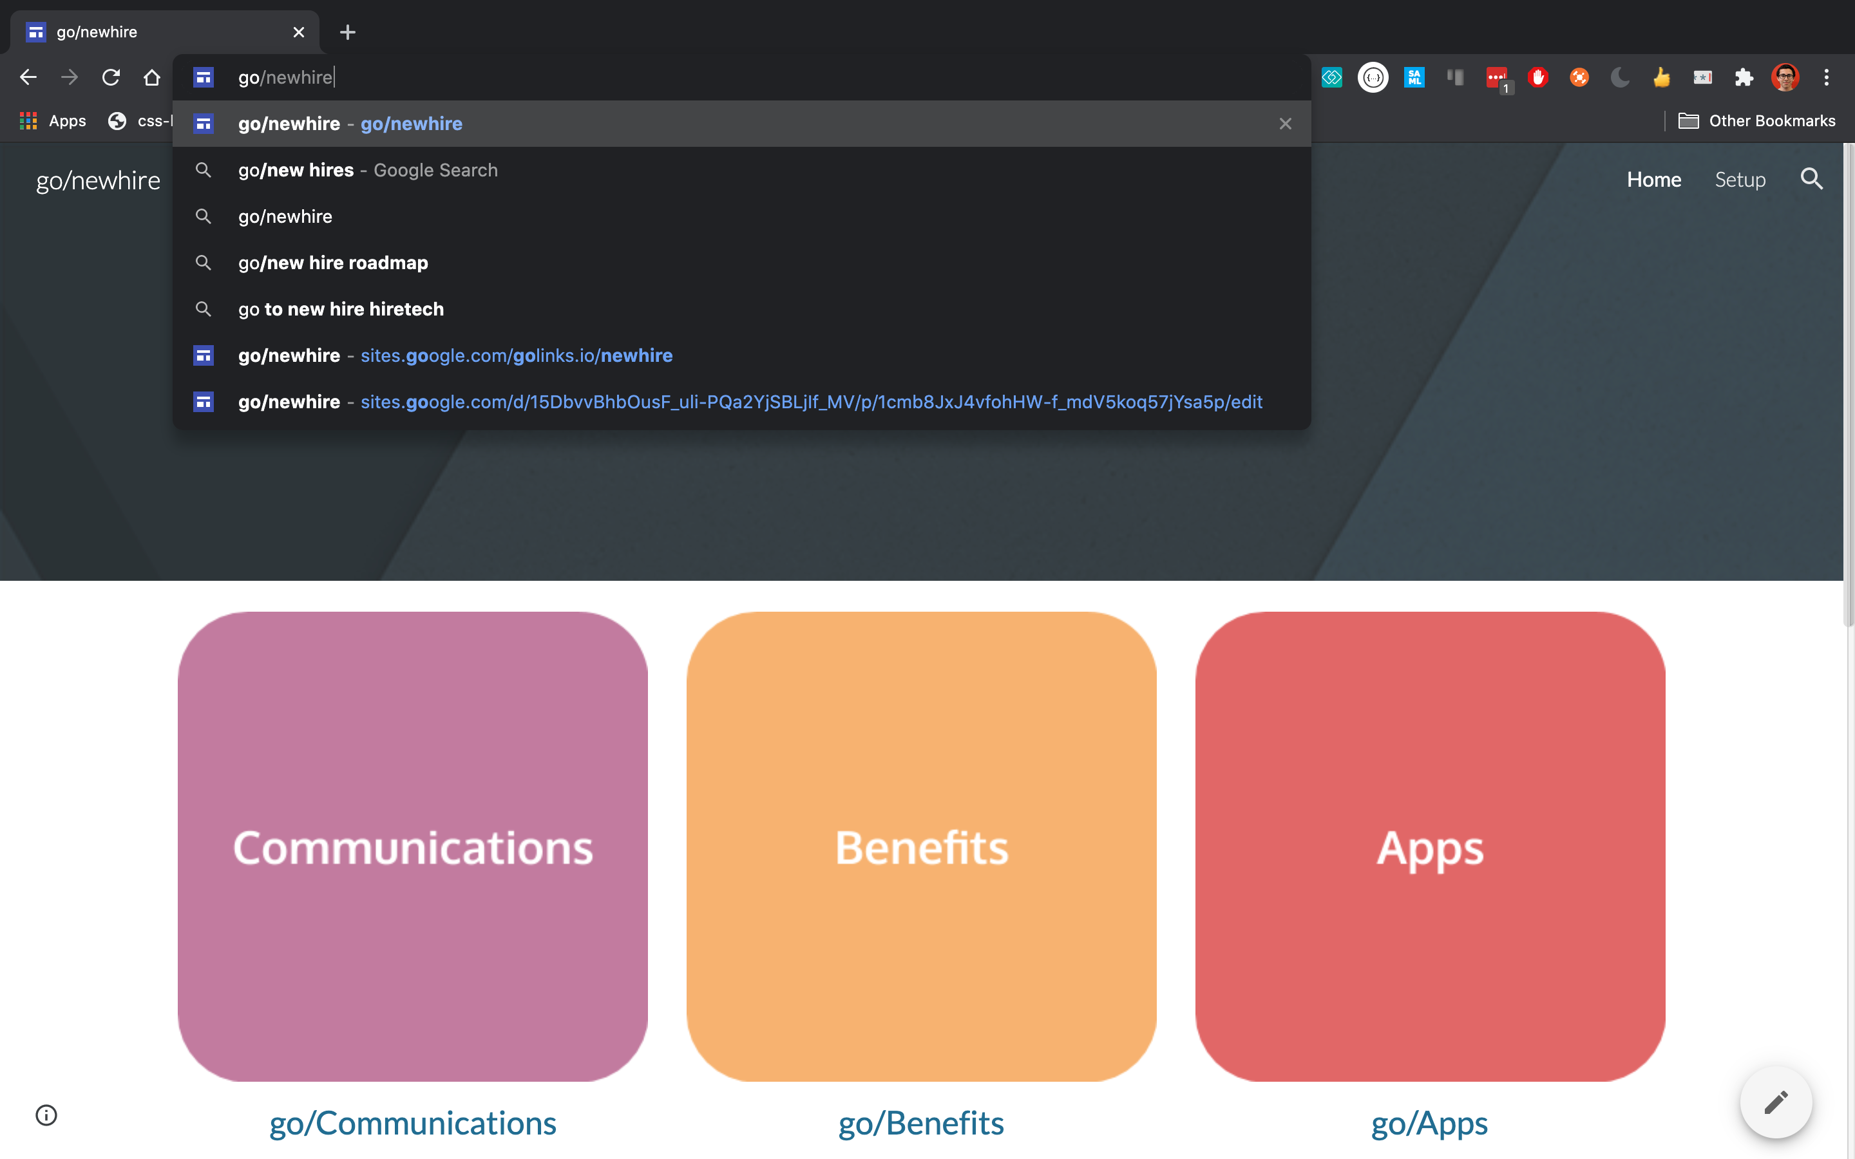Reload the current page
The image size is (1855, 1159).
pyautogui.click(x=111, y=77)
